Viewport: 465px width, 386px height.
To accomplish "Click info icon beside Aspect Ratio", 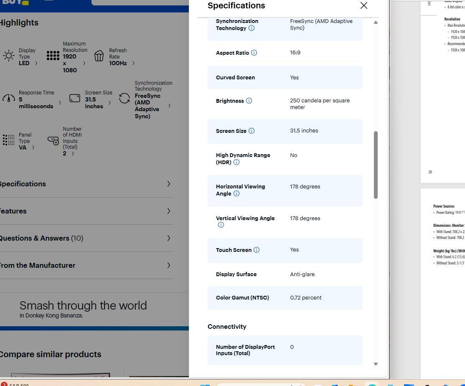I will [254, 53].
